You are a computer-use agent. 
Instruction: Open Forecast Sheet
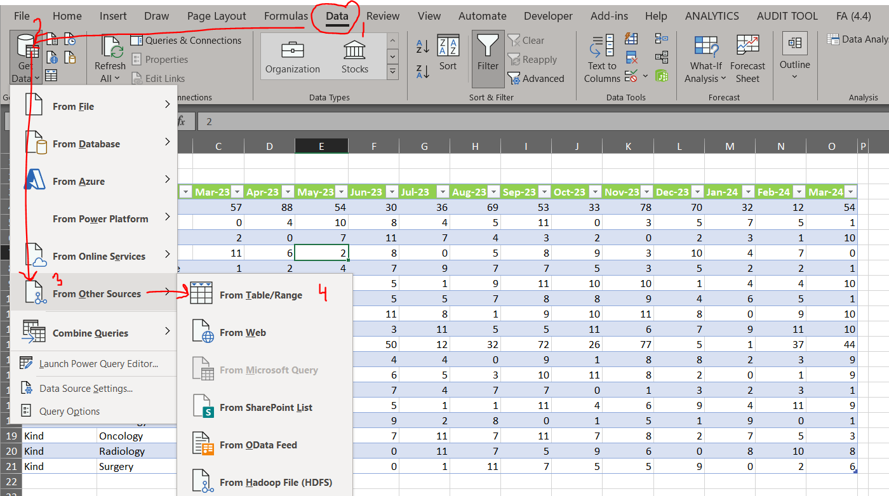point(747,59)
